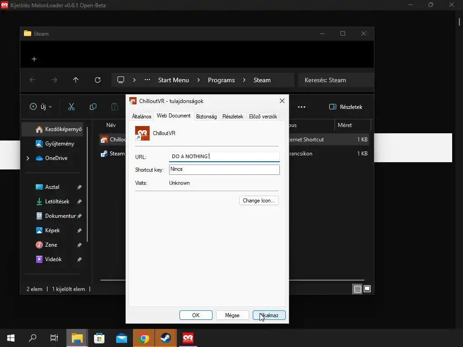
Task: Click into the URL text field
Action: (224, 156)
